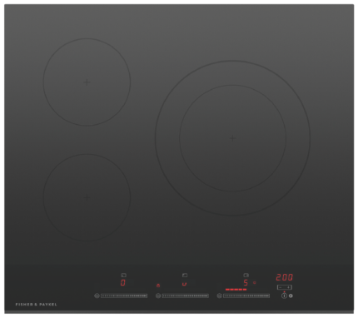358x318 pixels.
Task: Tap the red 0 heat level display
Action: [x=123, y=283]
